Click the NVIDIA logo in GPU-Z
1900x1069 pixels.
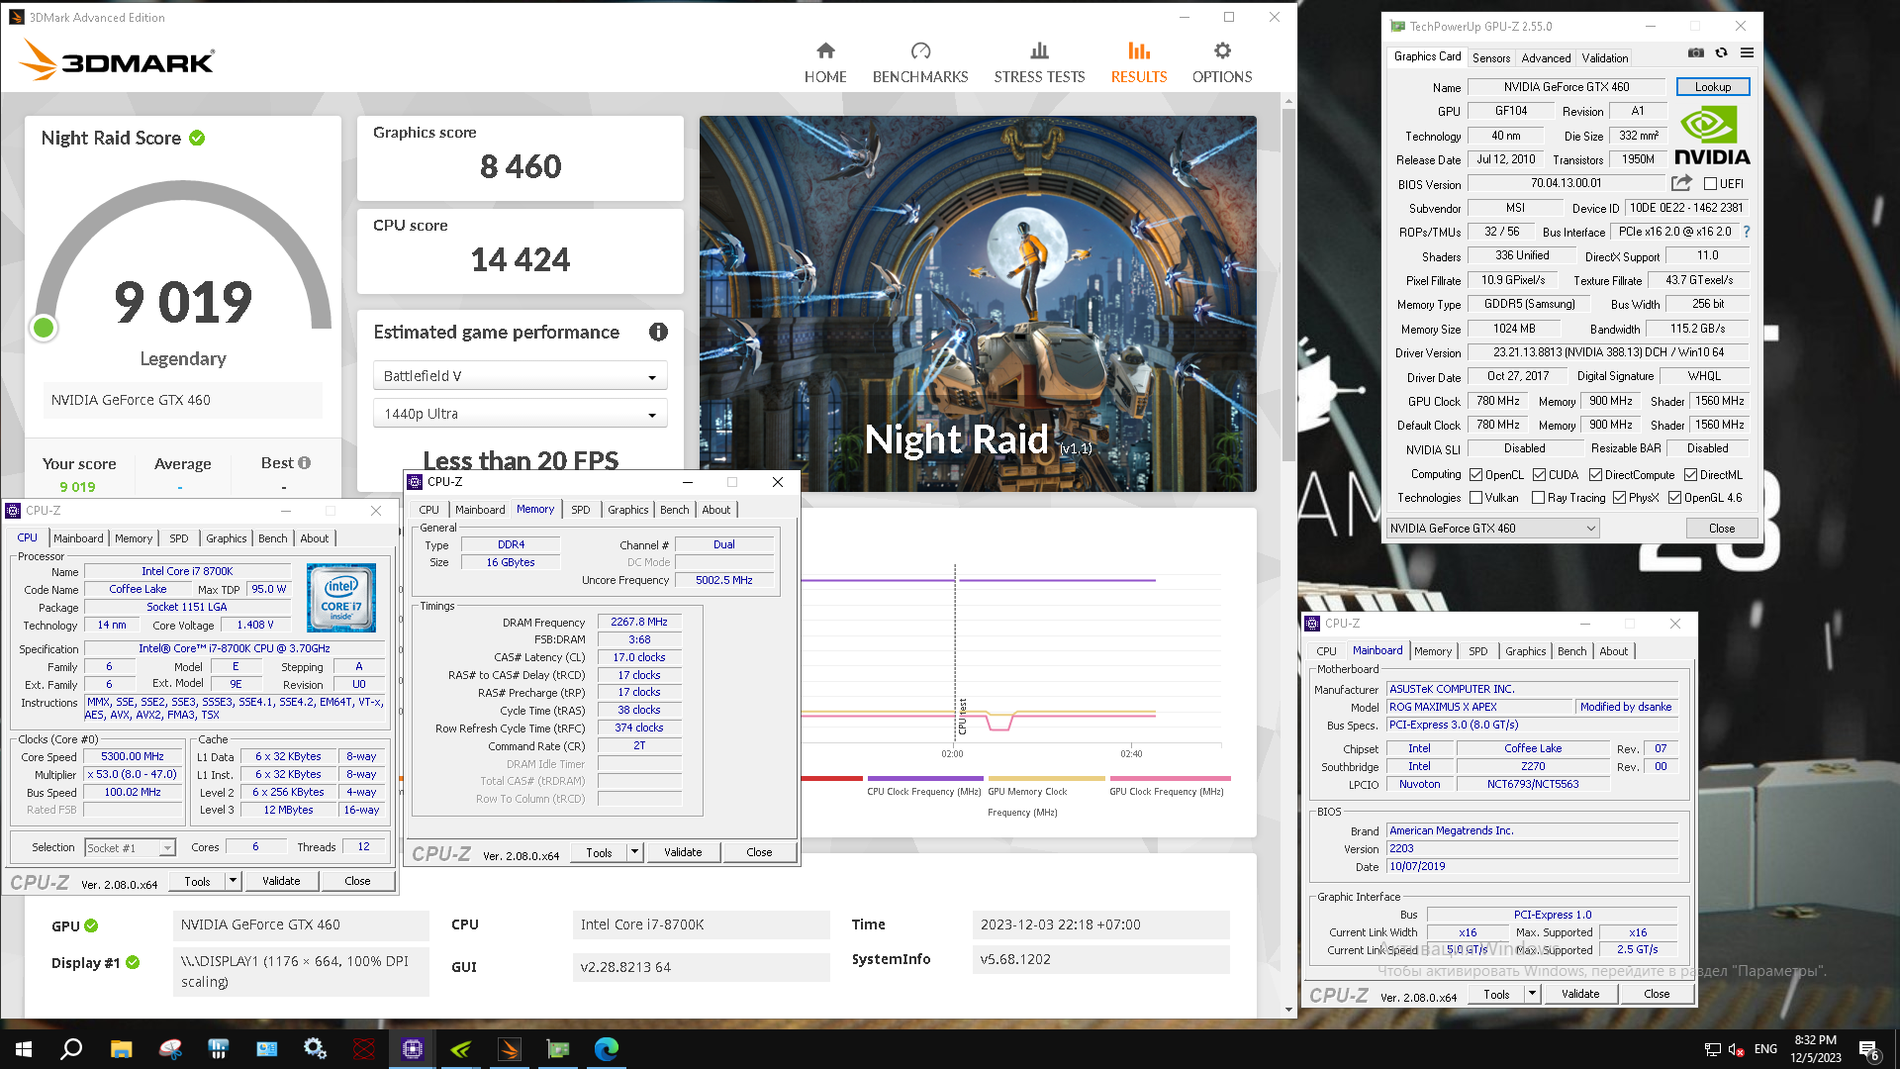1712,137
